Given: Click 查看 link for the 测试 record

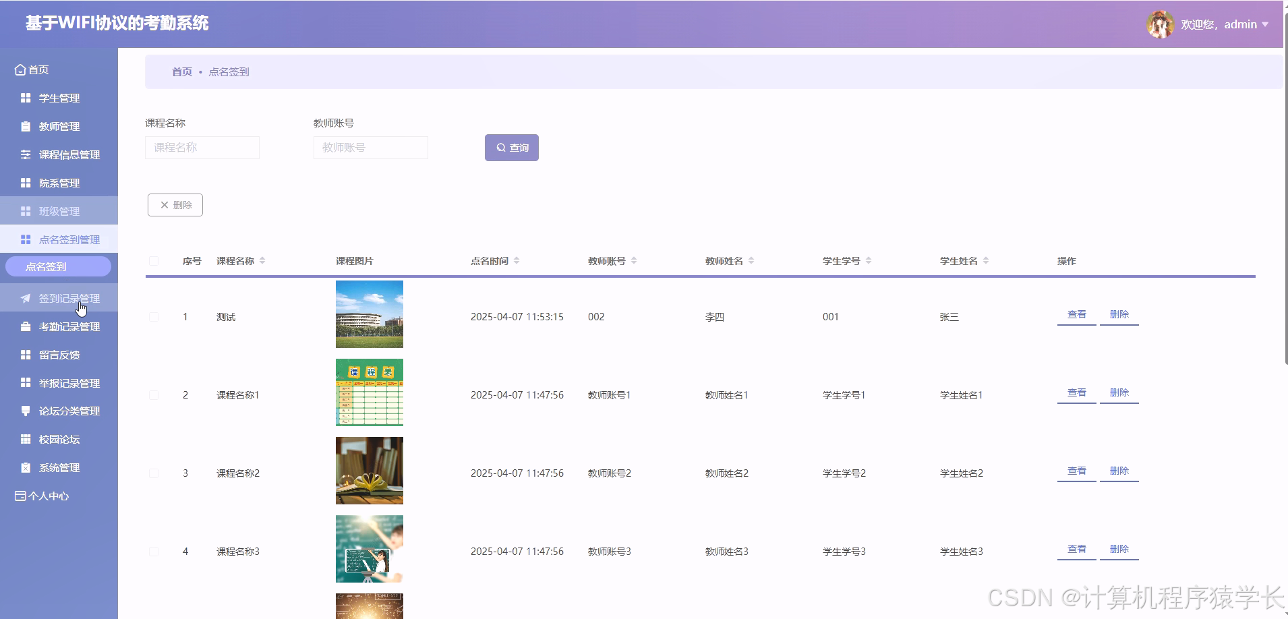Looking at the screenshot, I should [x=1075, y=314].
